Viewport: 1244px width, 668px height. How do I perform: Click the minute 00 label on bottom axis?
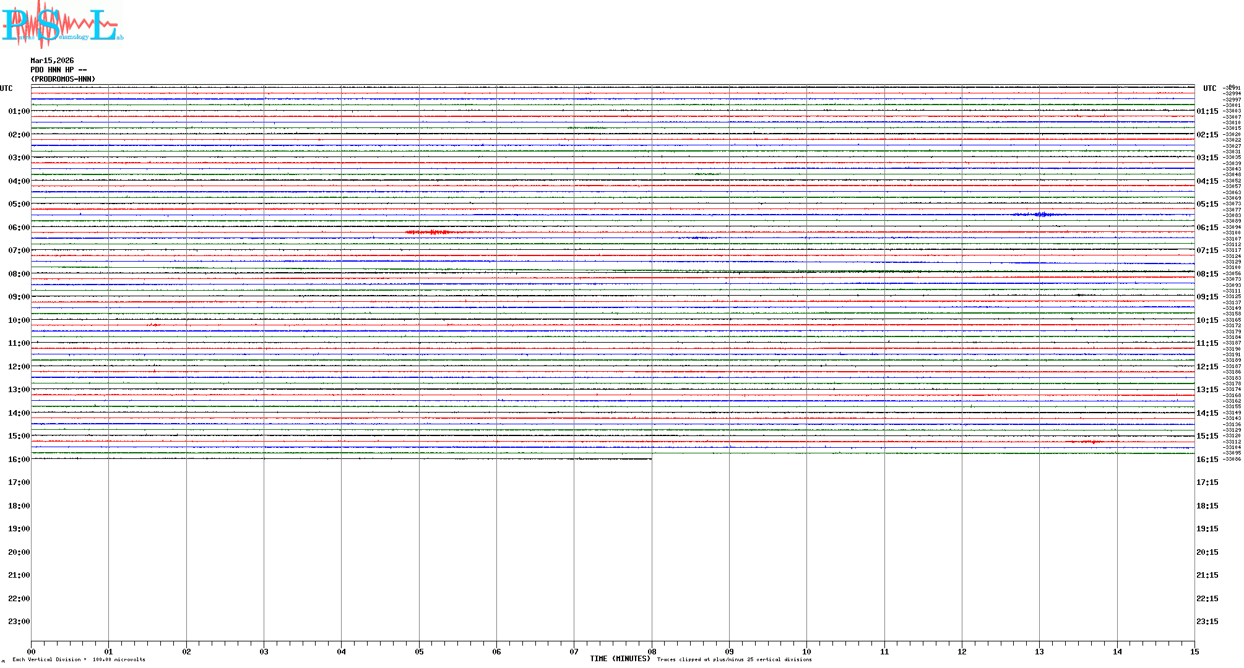click(x=32, y=651)
